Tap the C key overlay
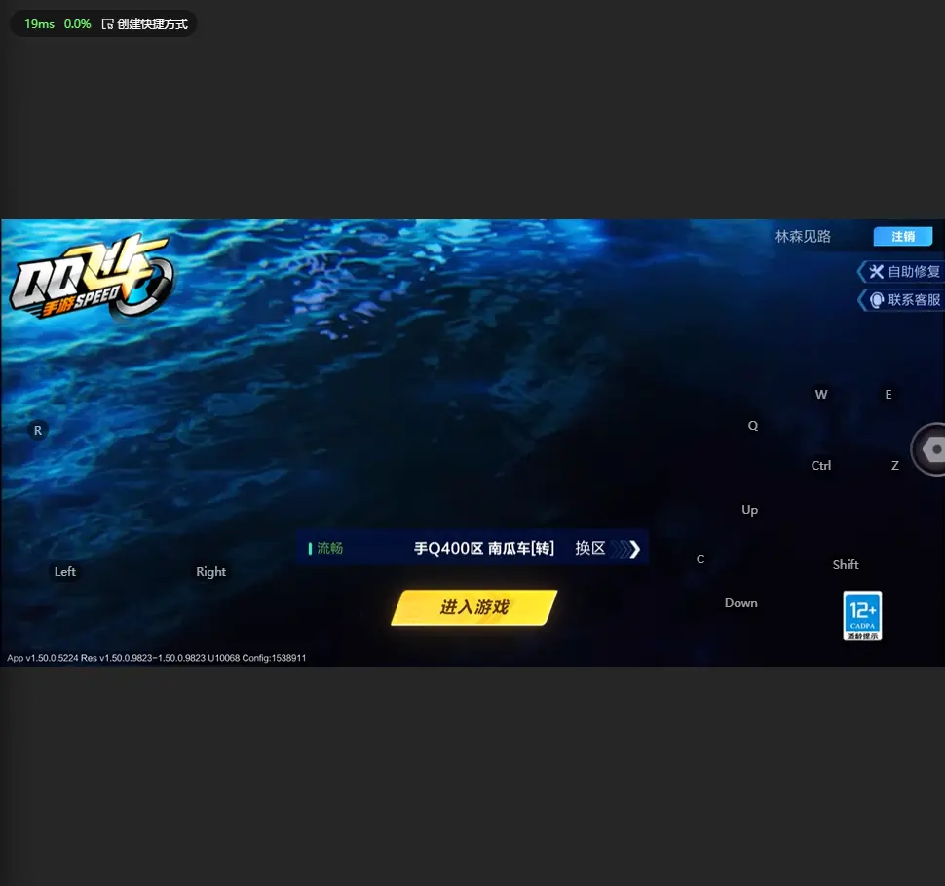Screen dimensions: 945x886 pyautogui.click(x=700, y=559)
